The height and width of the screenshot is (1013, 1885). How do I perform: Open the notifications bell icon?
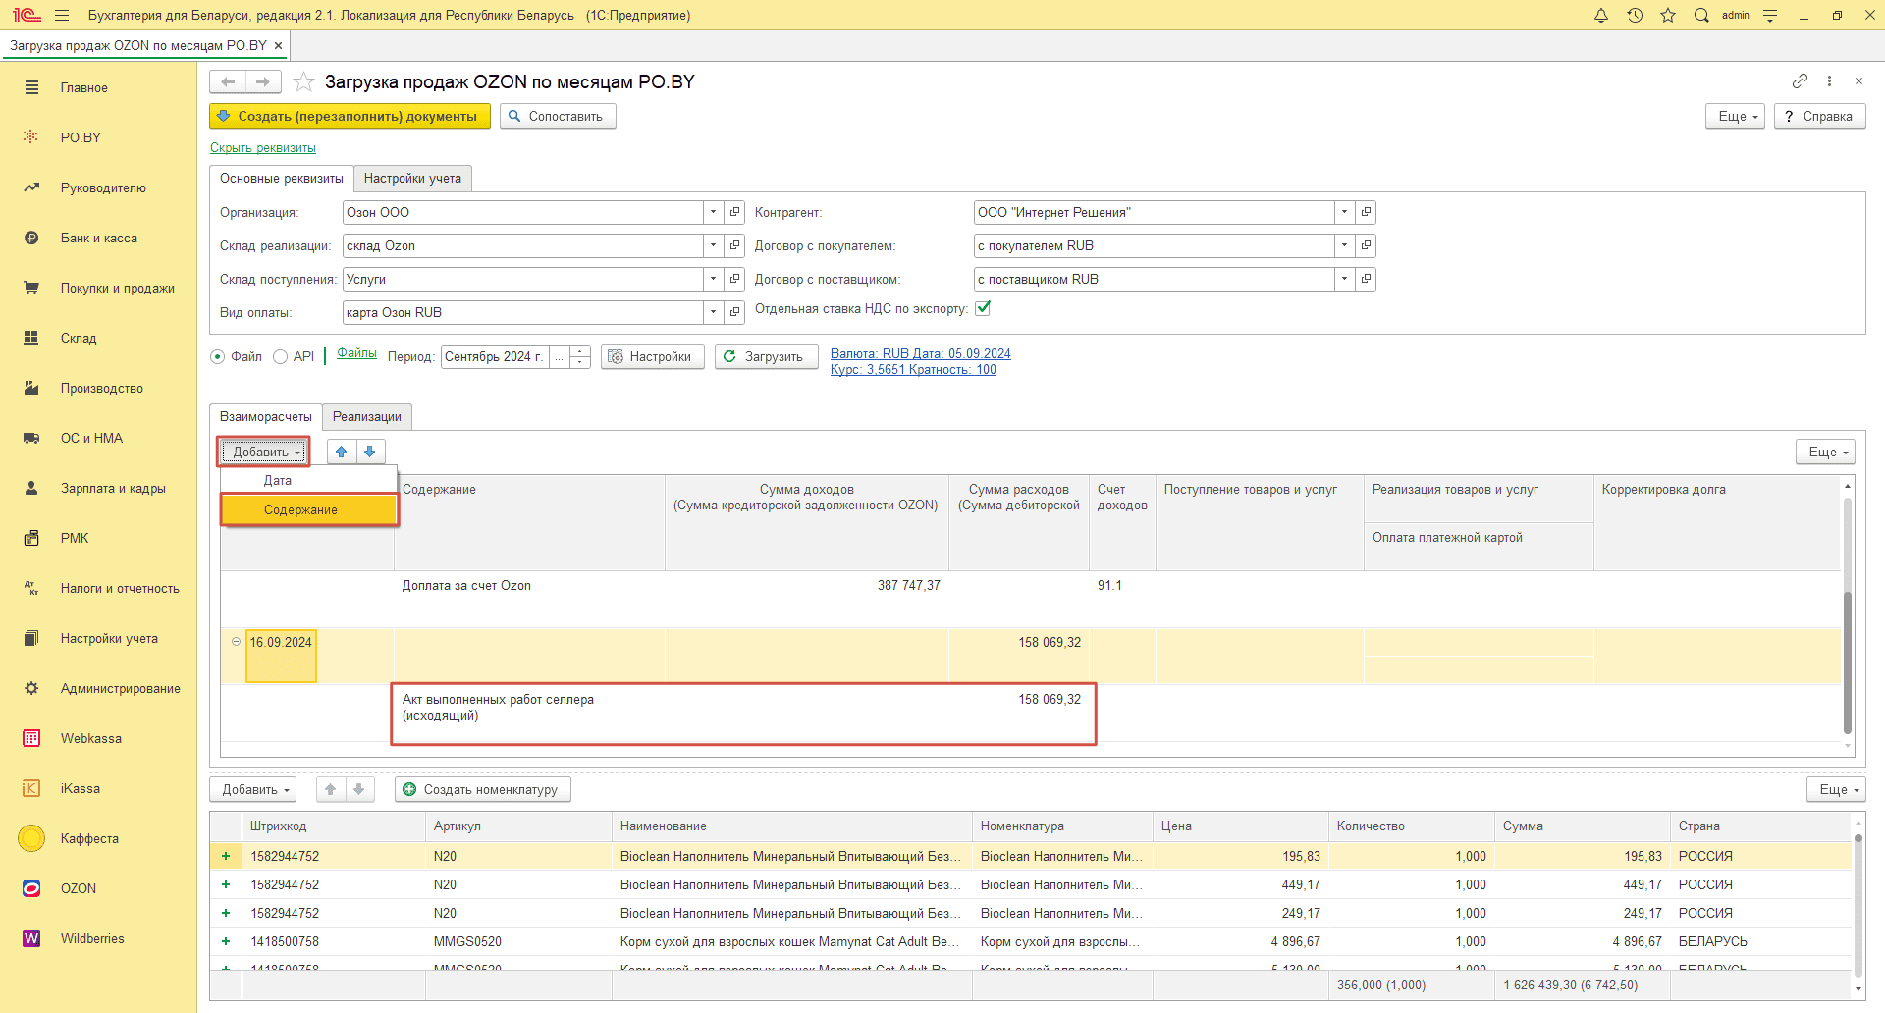tap(1601, 15)
